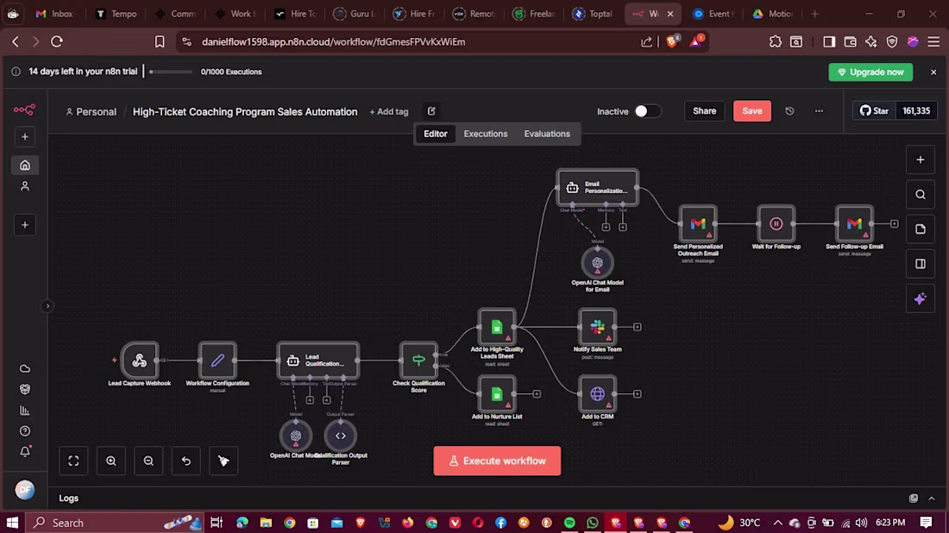
Task: Click the fit-to-view canvas button
Action: pyautogui.click(x=73, y=461)
